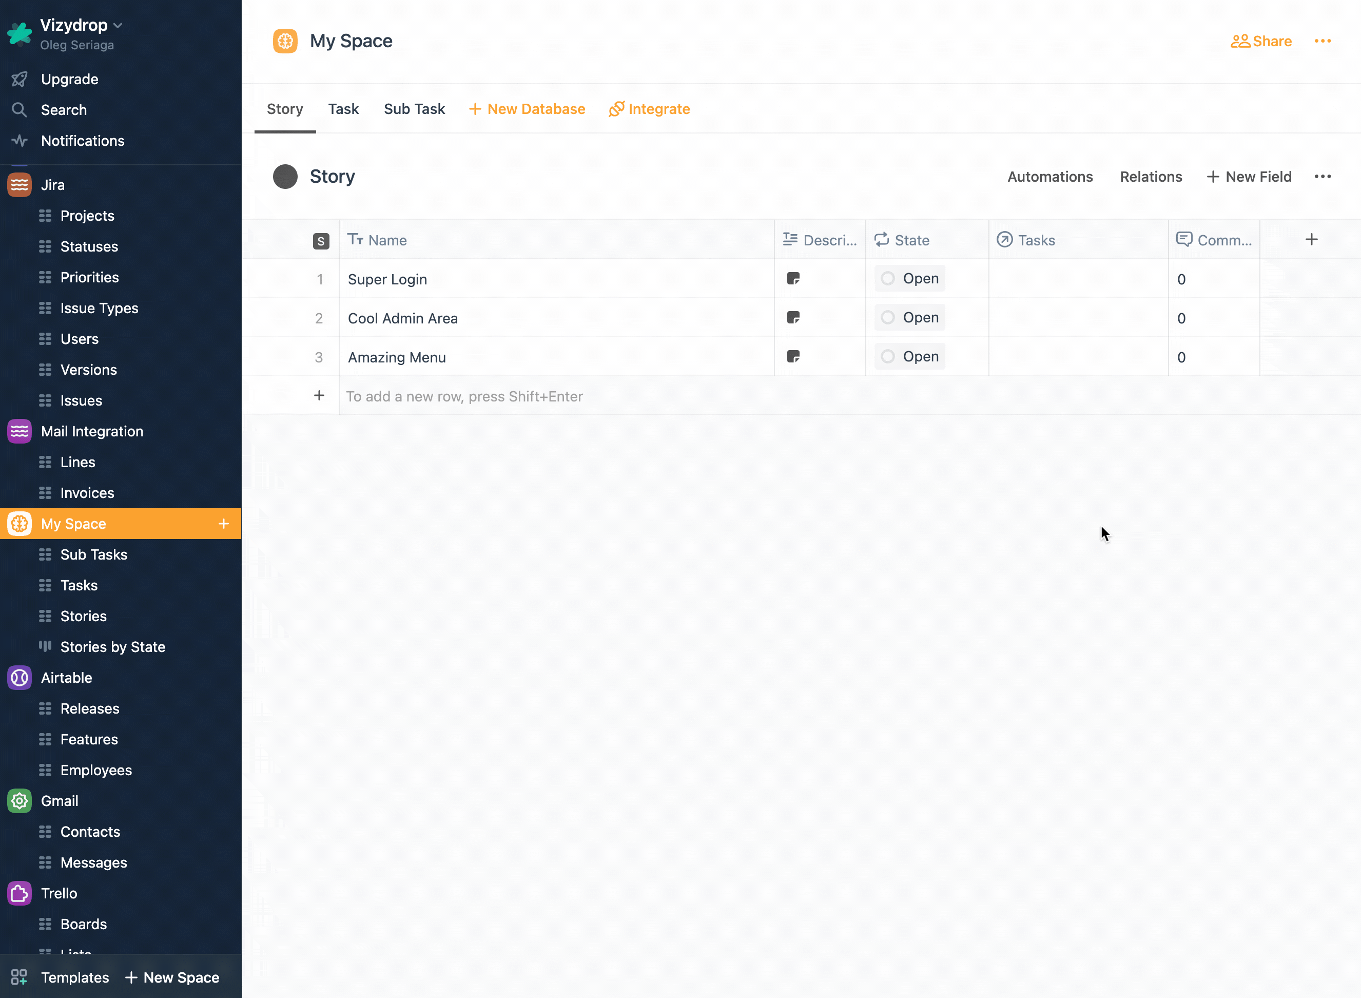Viewport: 1361px width, 998px height.
Task: Open the Story view options ellipsis menu
Action: click(x=1323, y=177)
